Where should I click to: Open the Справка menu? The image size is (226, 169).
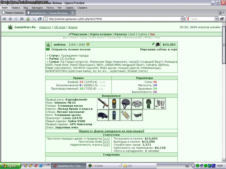pos(82,8)
